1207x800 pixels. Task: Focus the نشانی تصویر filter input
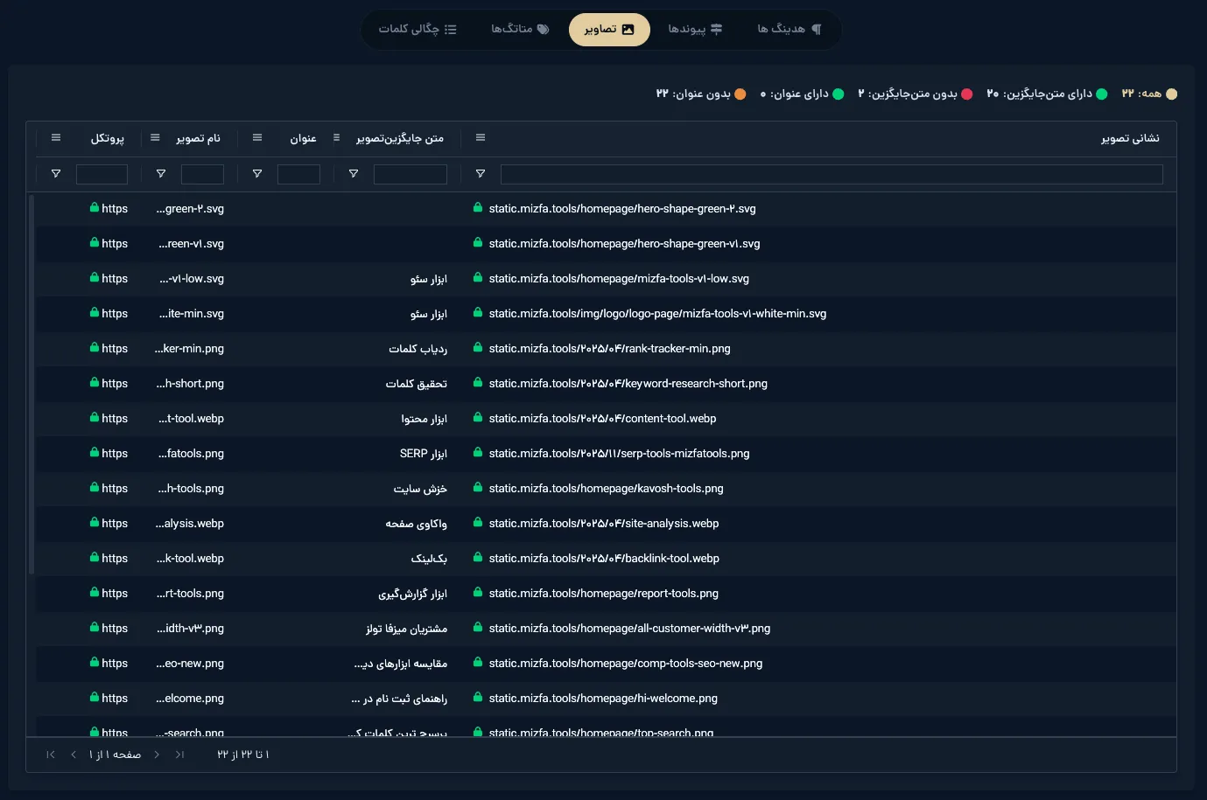pyautogui.click(x=832, y=174)
